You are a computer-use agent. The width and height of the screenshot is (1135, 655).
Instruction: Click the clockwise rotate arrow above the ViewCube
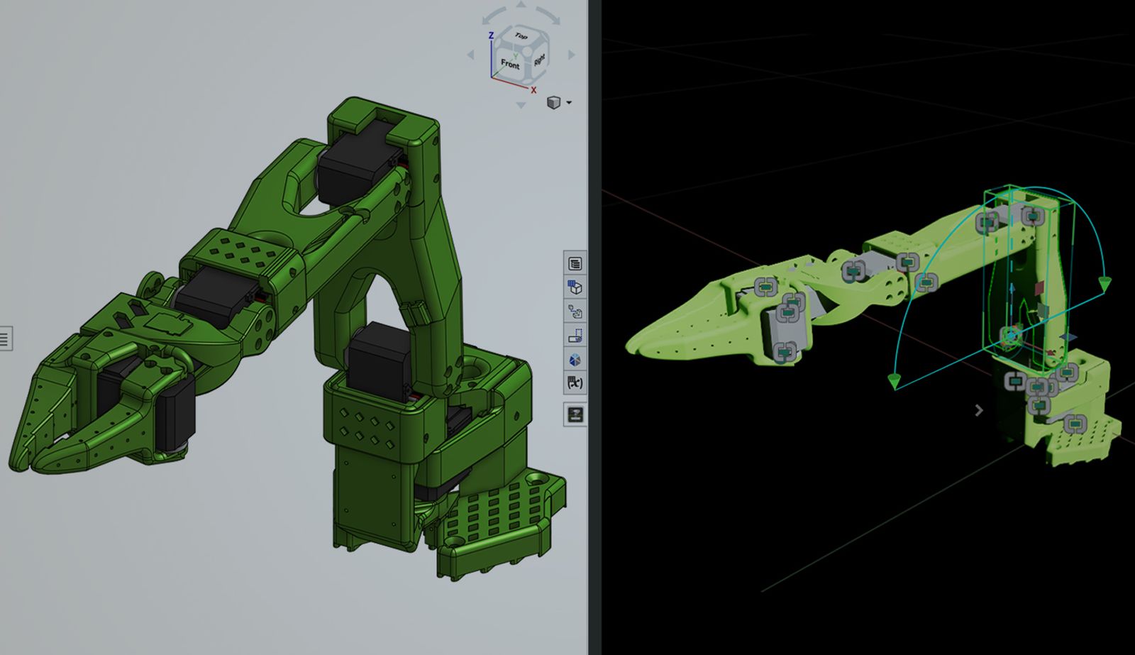coord(546,16)
